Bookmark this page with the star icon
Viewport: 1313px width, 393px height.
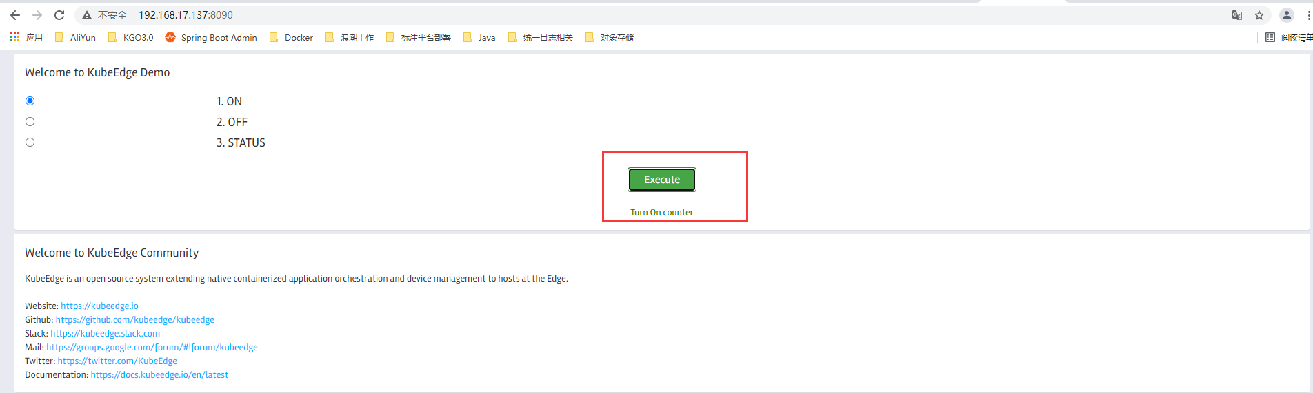[1259, 15]
